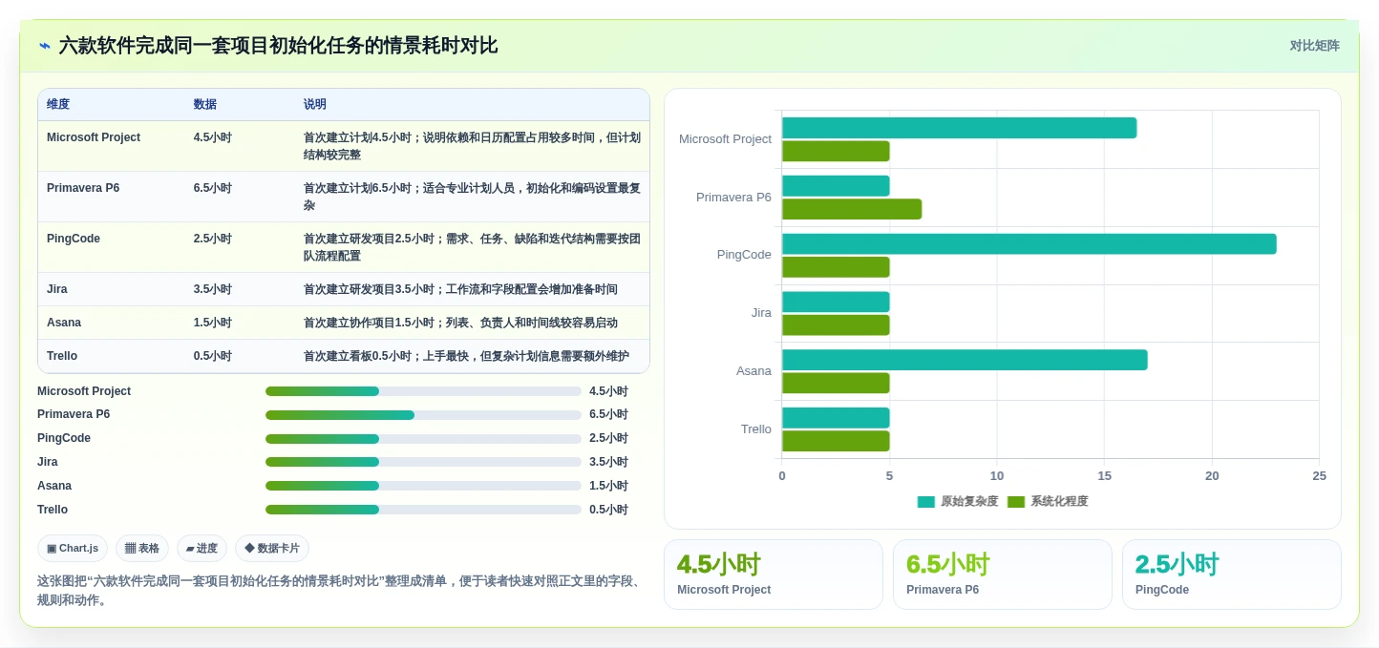Click Jira chart axis label

761,313
